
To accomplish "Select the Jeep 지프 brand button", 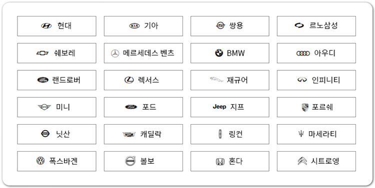I will click(230, 107).
